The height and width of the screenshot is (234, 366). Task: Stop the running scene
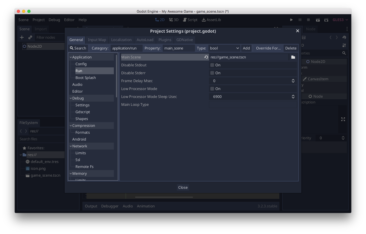click(308, 20)
